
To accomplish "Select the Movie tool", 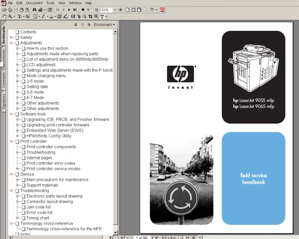I will [x=73, y=16].
